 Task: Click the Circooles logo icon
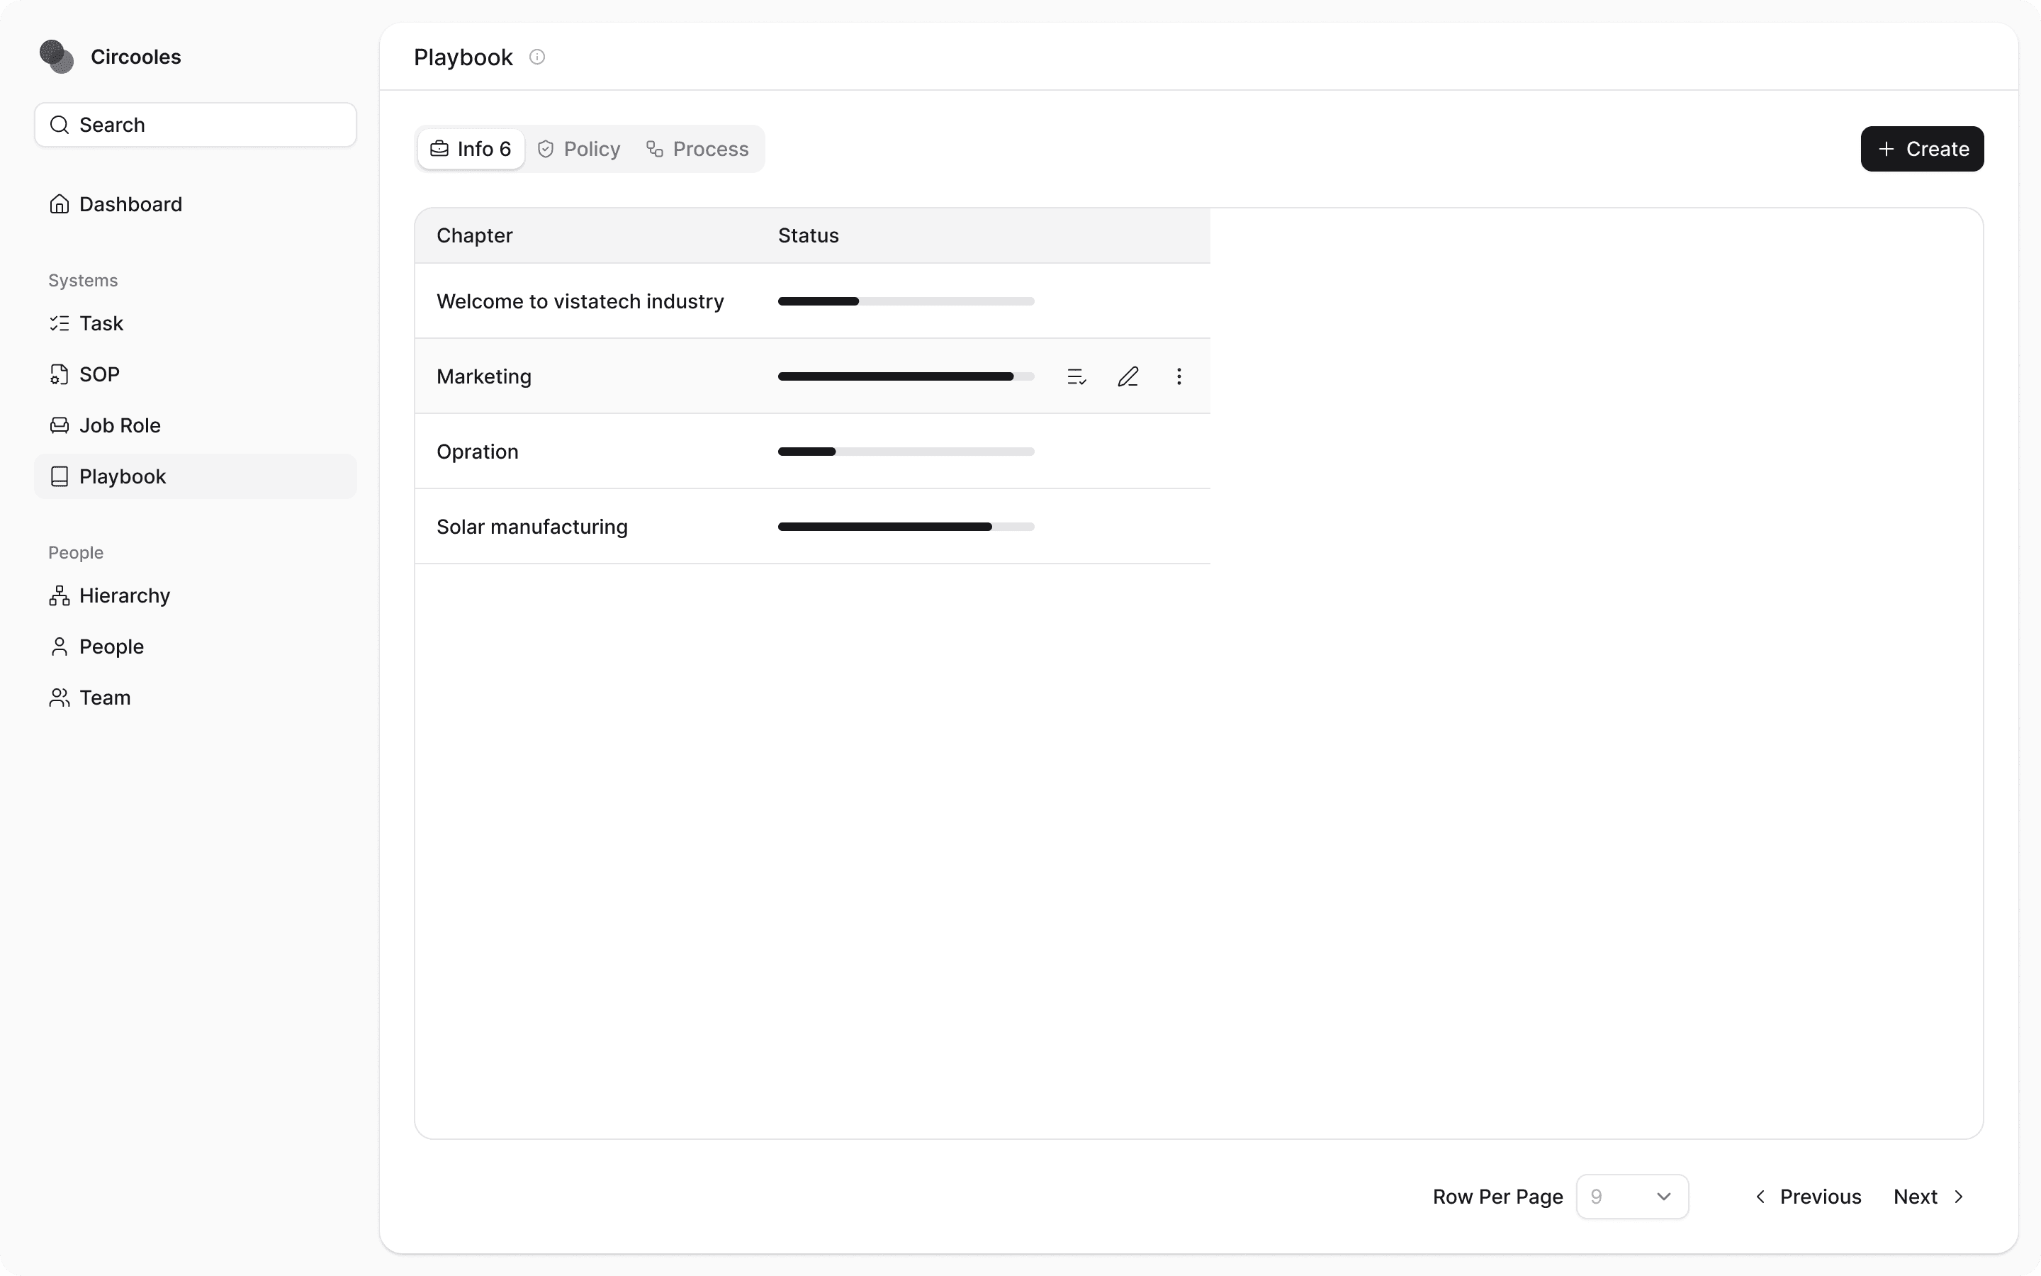click(57, 57)
